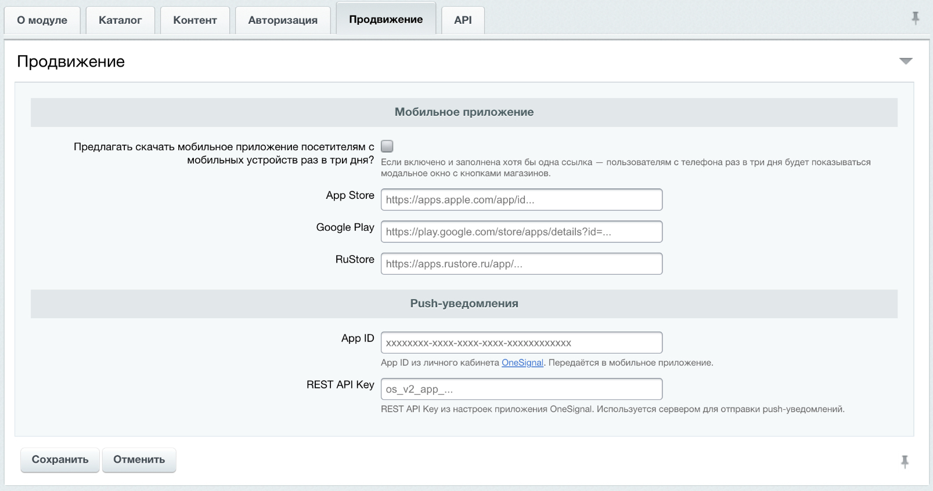Click the Сохранить button
Image resolution: width=933 pixels, height=491 pixels.
click(60, 460)
